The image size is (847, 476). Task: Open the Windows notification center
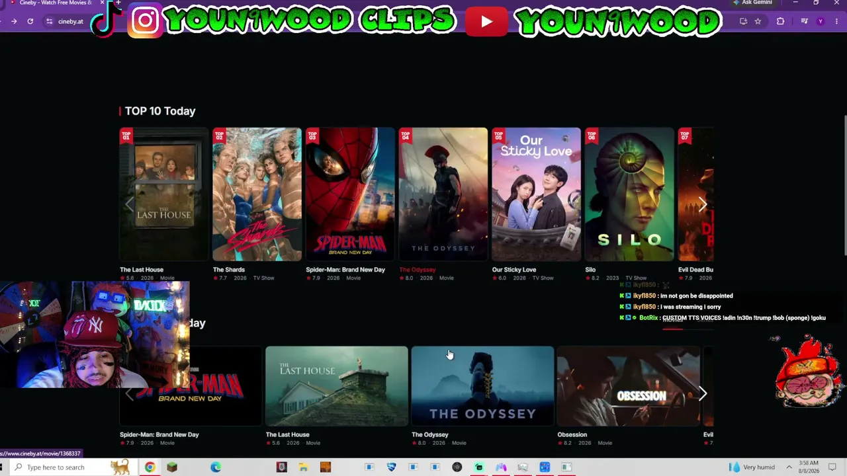[832, 467]
